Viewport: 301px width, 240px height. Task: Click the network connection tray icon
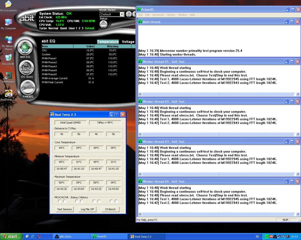click(279, 236)
